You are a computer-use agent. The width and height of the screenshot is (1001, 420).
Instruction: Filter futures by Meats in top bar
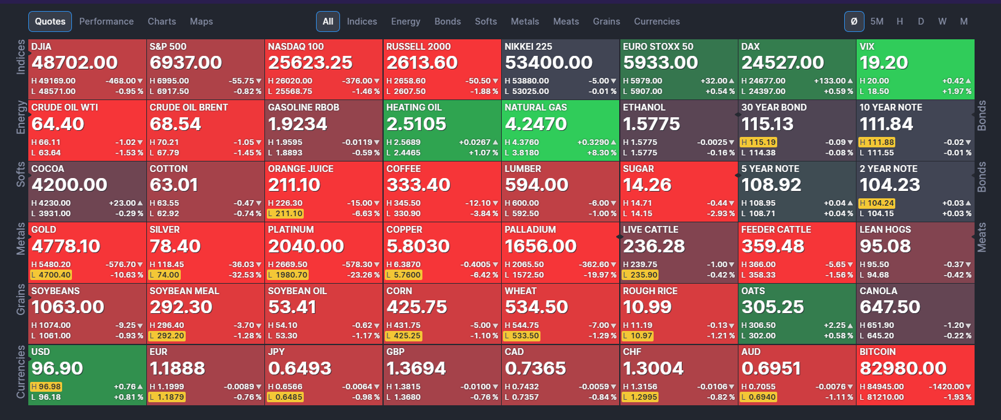566,21
